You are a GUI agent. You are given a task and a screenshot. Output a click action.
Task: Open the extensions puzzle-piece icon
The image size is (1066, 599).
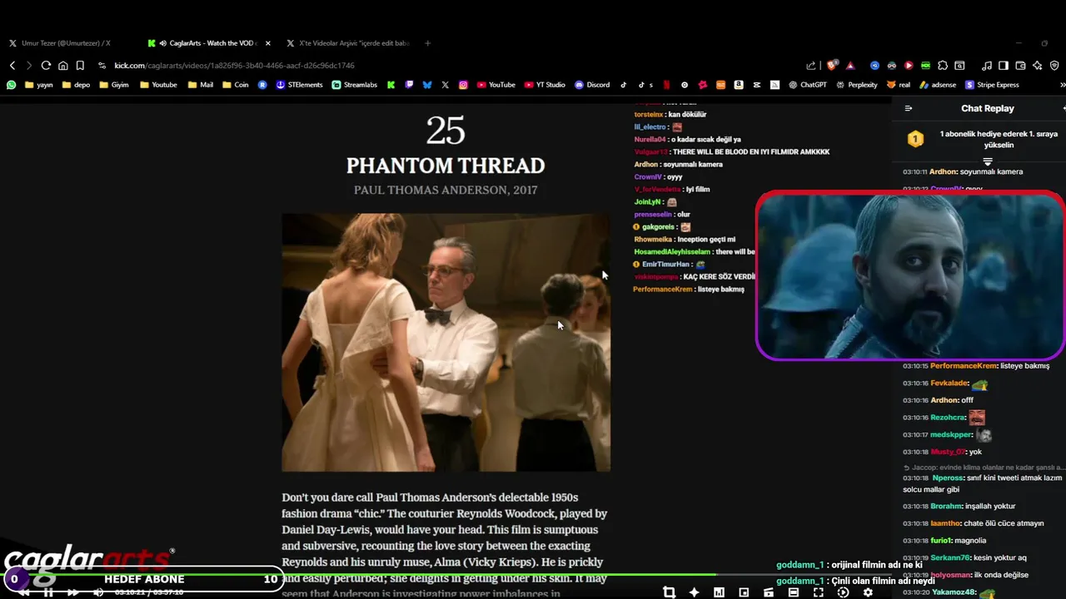pos(943,66)
